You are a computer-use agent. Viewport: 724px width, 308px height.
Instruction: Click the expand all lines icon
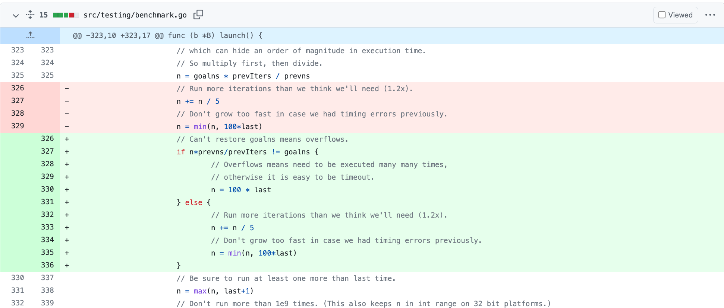pos(30,15)
